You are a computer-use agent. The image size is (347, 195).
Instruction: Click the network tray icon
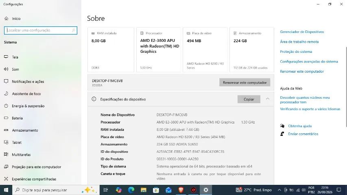(298, 190)
